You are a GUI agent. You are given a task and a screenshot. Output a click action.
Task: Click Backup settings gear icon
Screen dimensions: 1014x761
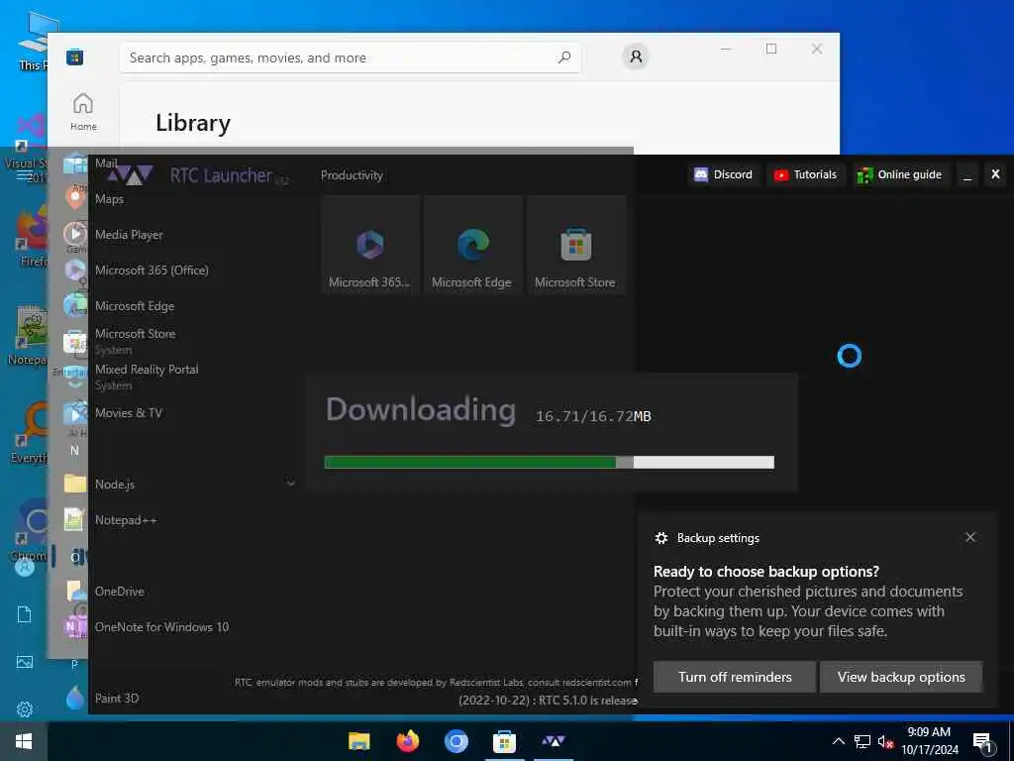pos(660,538)
